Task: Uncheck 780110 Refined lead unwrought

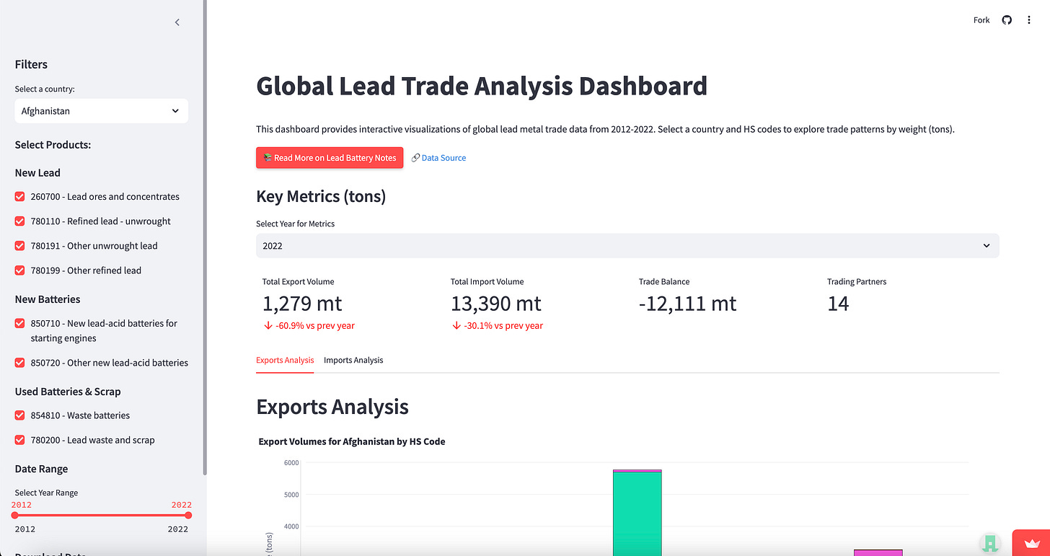Action: (20, 221)
